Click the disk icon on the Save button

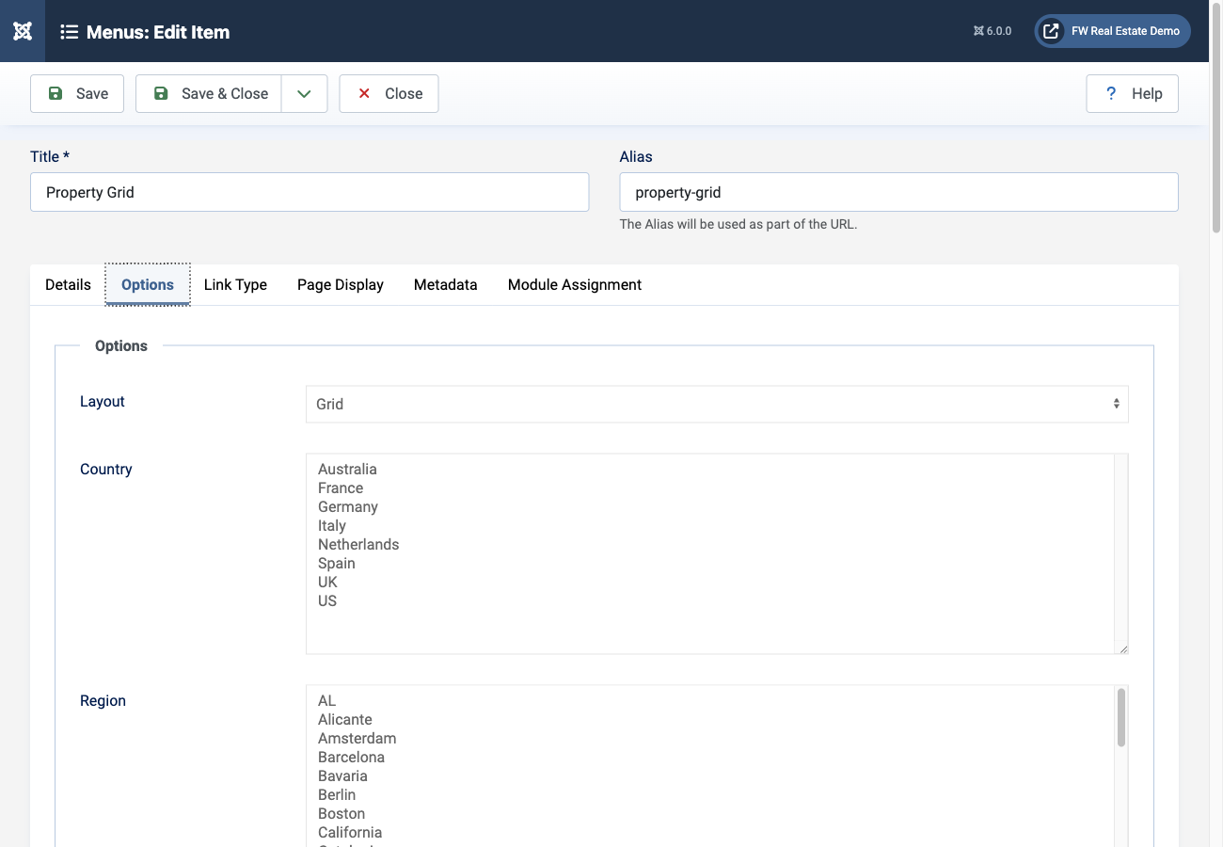pos(56,93)
